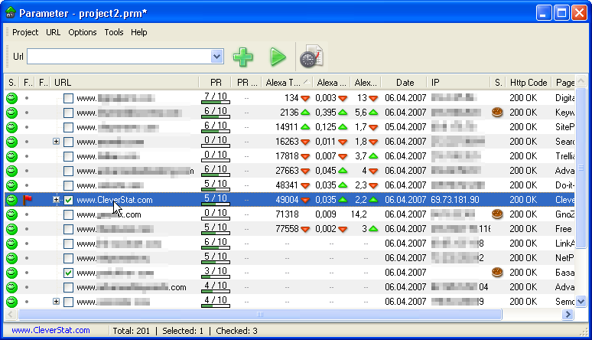Click the red flag on CleverStat row
592x340 pixels.
coord(28,200)
